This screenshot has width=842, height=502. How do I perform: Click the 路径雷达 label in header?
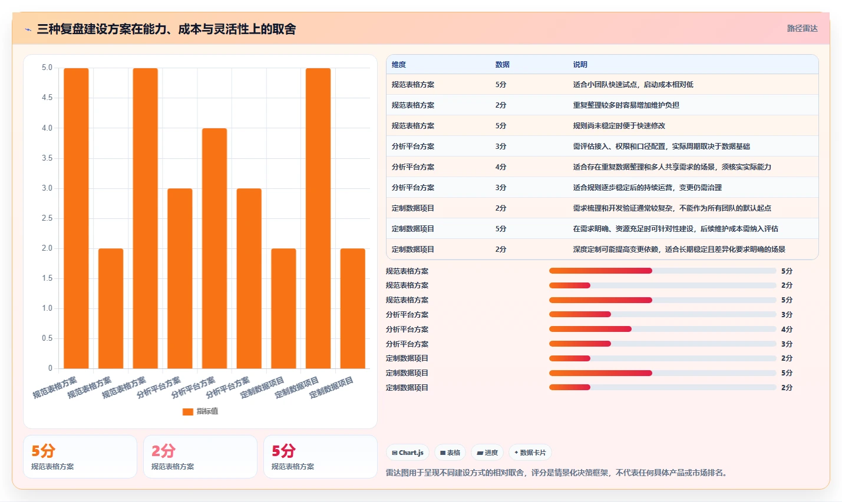point(803,28)
